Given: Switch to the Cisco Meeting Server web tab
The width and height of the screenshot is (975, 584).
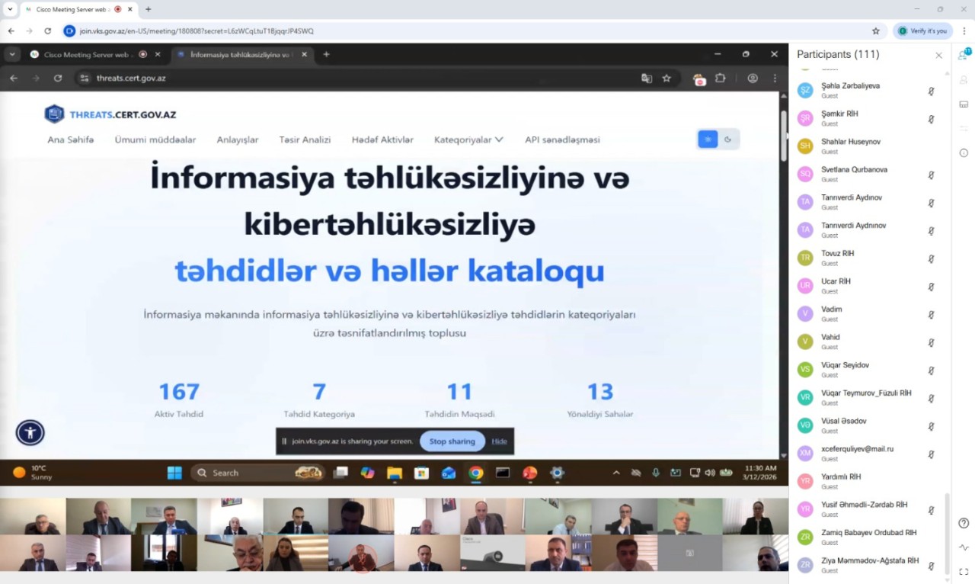Looking at the screenshot, I should (x=85, y=54).
